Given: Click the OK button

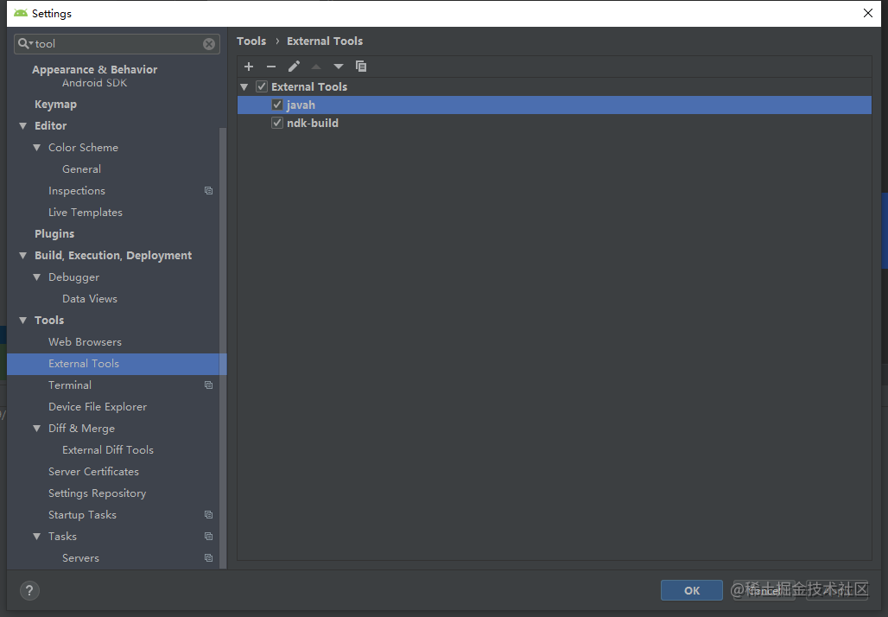Looking at the screenshot, I should [692, 590].
